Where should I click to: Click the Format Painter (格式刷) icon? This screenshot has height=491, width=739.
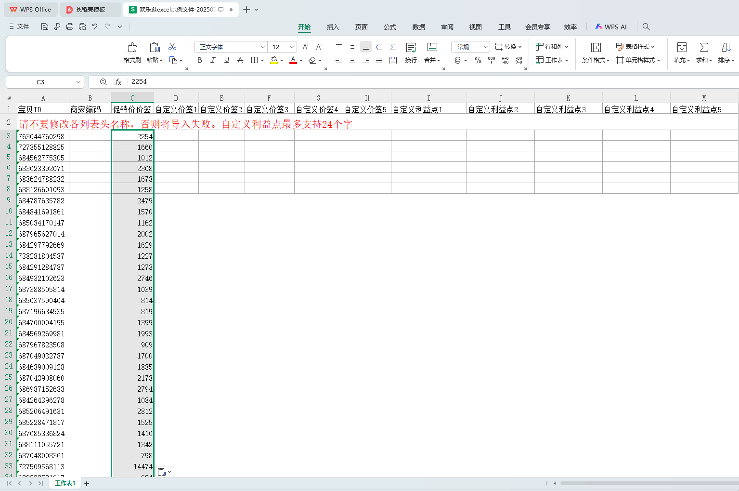[x=132, y=48]
